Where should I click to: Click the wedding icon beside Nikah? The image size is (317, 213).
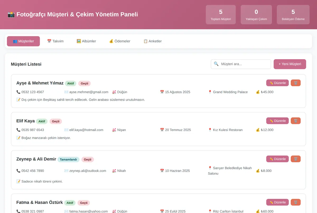tap(114, 171)
